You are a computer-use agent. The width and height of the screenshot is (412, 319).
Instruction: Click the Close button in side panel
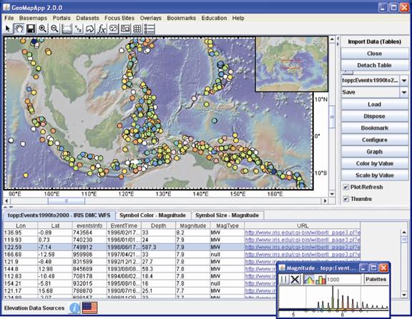[374, 54]
